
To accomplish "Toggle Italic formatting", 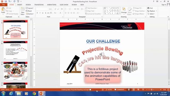I will [40, 13].
